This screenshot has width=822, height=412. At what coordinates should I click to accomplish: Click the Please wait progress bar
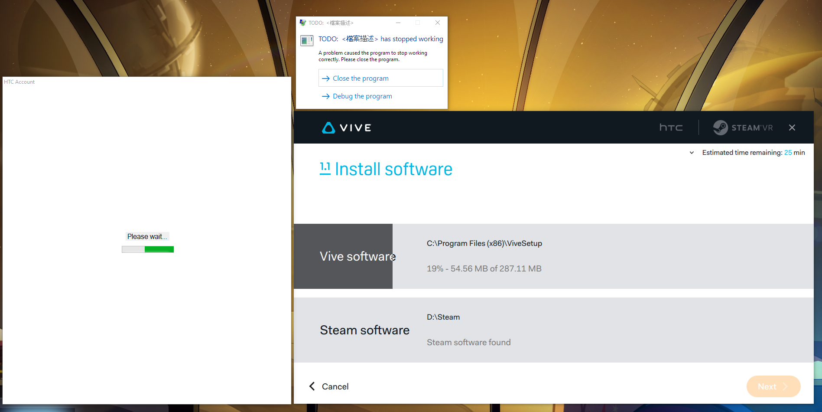point(147,249)
